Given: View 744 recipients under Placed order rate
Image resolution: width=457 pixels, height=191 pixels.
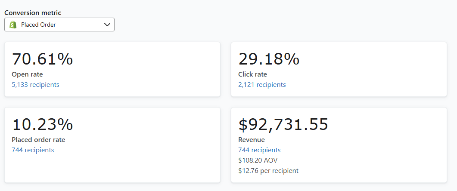Looking at the screenshot, I should tap(33, 150).
